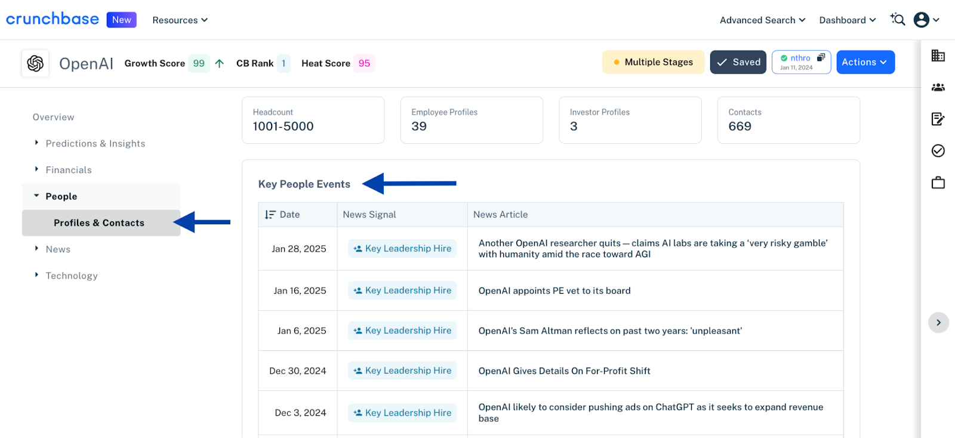Go to Overview section
Image resolution: width=955 pixels, height=438 pixels.
[x=54, y=117]
